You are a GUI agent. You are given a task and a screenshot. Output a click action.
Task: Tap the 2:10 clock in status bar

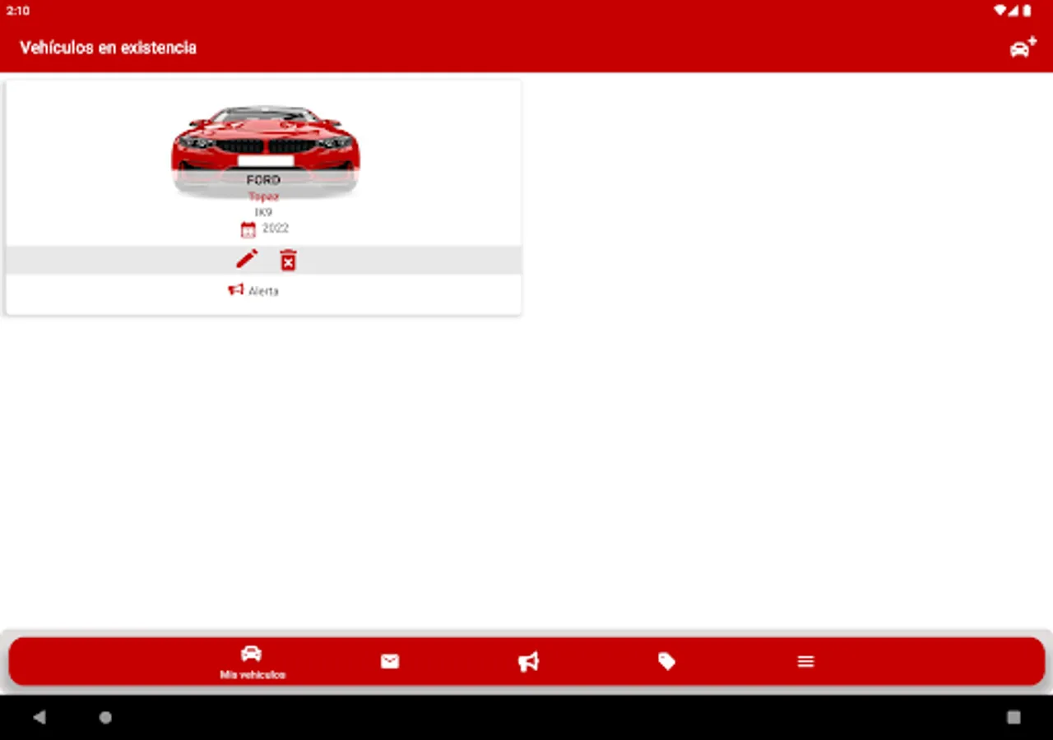18,11
